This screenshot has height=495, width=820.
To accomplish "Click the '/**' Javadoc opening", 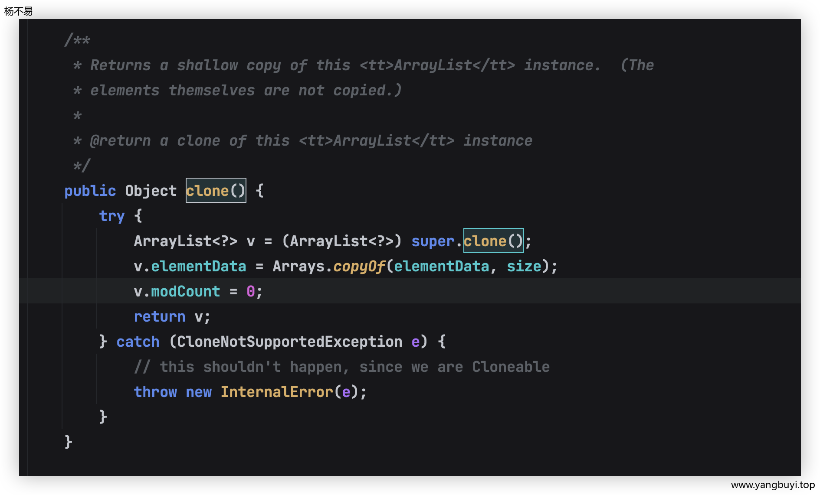I will (77, 39).
